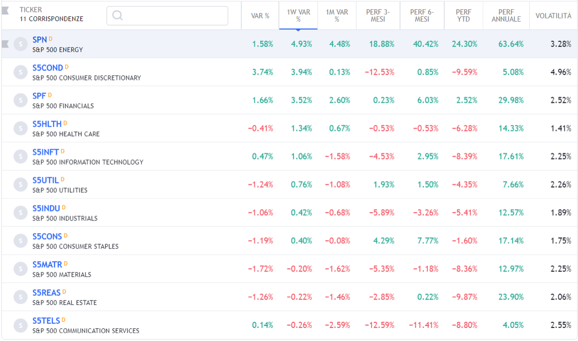The width and height of the screenshot is (578, 341).
Task: Sort by the 1W VAR % column
Action: (x=298, y=15)
